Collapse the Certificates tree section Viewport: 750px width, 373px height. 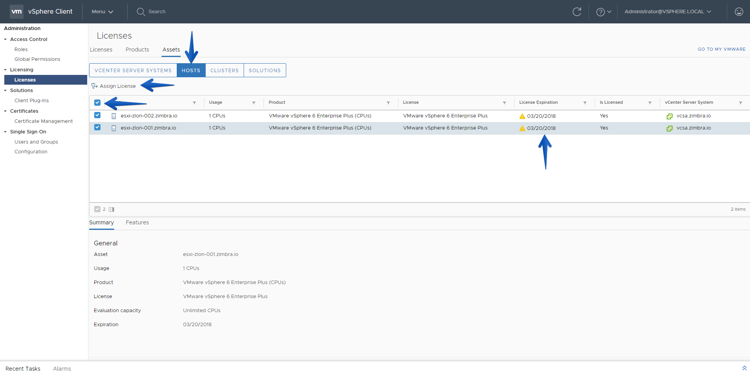pyautogui.click(x=5, y=111)
